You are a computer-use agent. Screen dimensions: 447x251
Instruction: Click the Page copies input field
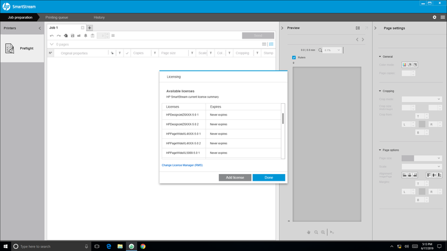coord(406,73)
